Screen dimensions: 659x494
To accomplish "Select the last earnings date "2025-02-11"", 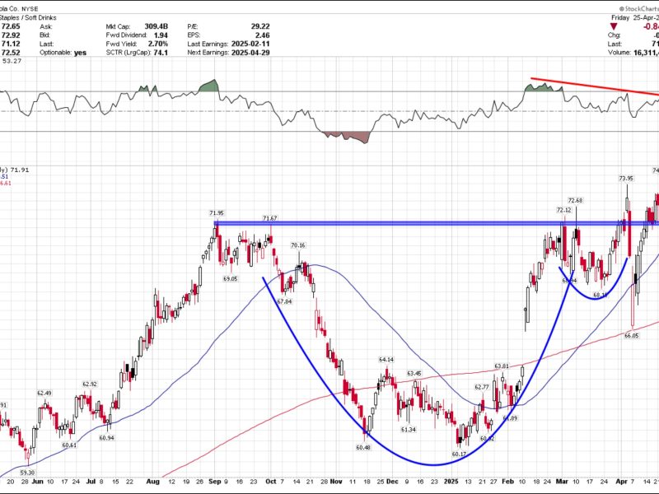I will pos(250,44).
